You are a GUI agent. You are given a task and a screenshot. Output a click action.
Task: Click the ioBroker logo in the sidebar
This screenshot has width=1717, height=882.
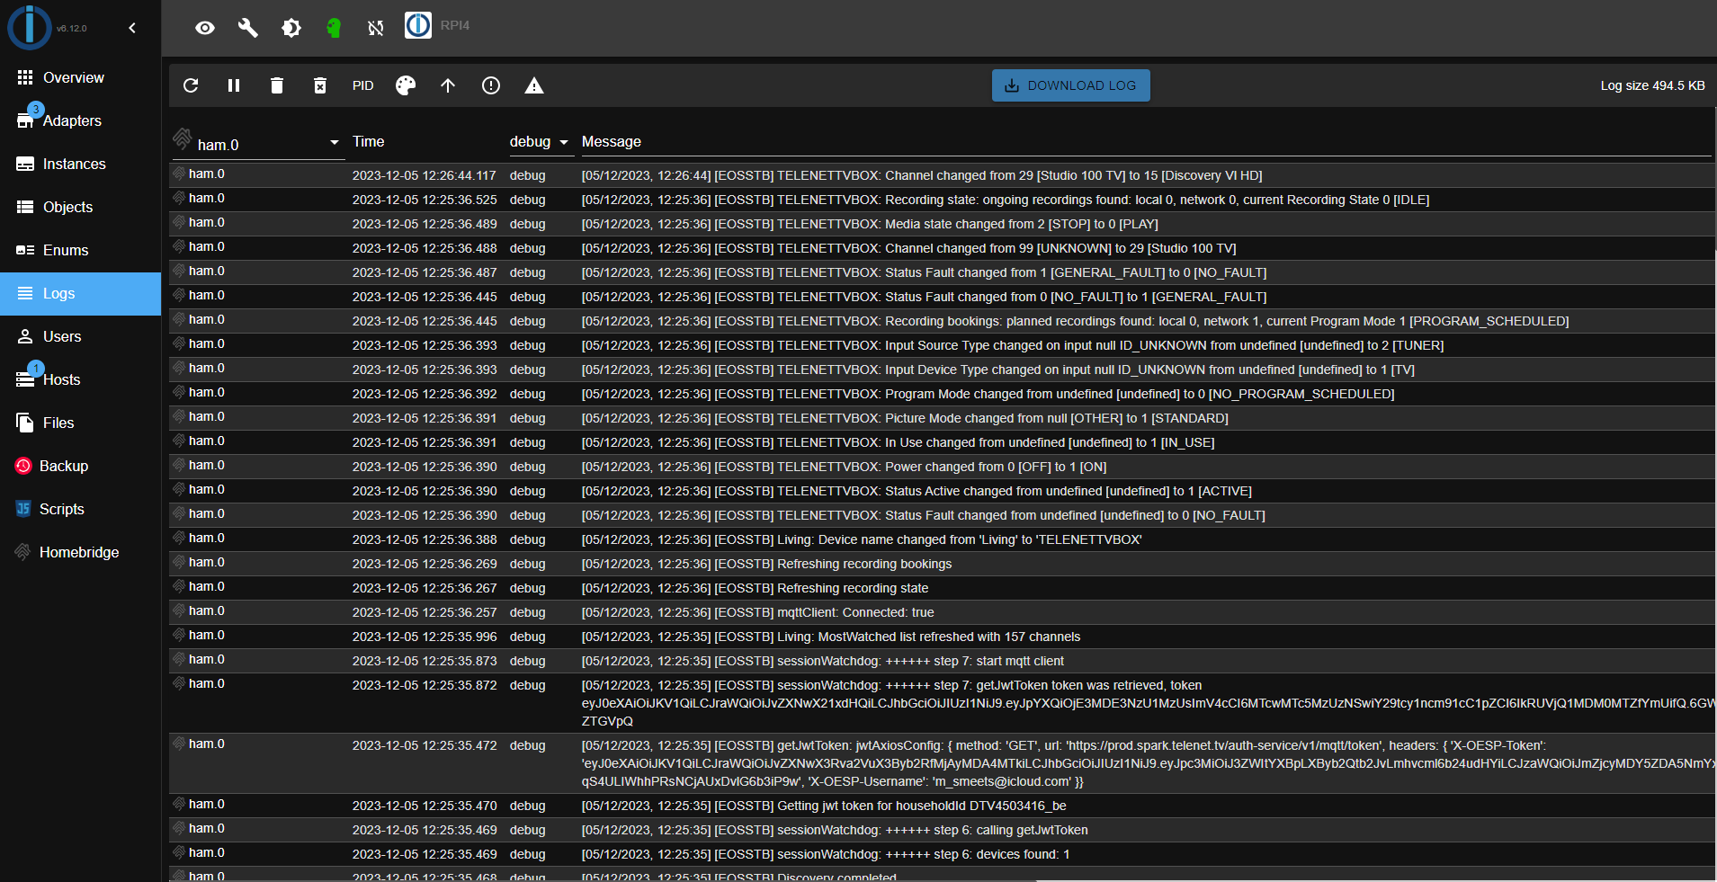point(29,27)
